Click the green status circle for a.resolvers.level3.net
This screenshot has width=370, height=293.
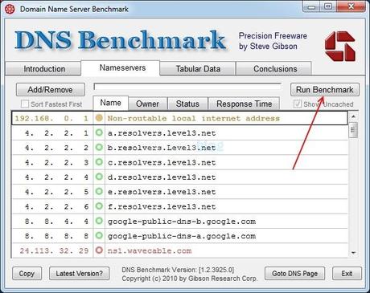[99, 132]
